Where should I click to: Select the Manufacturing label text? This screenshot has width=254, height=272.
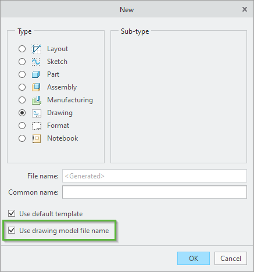click(x=70, y=100)
